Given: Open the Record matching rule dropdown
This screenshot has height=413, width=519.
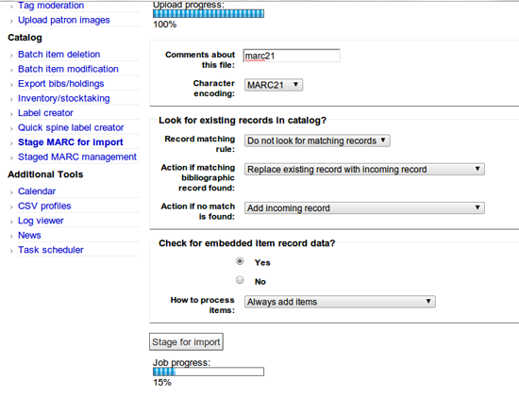Looking at the screenshot, I should click(317, 140).
